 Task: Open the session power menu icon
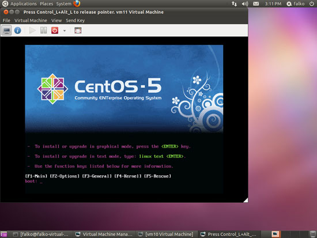coord(312,3)
